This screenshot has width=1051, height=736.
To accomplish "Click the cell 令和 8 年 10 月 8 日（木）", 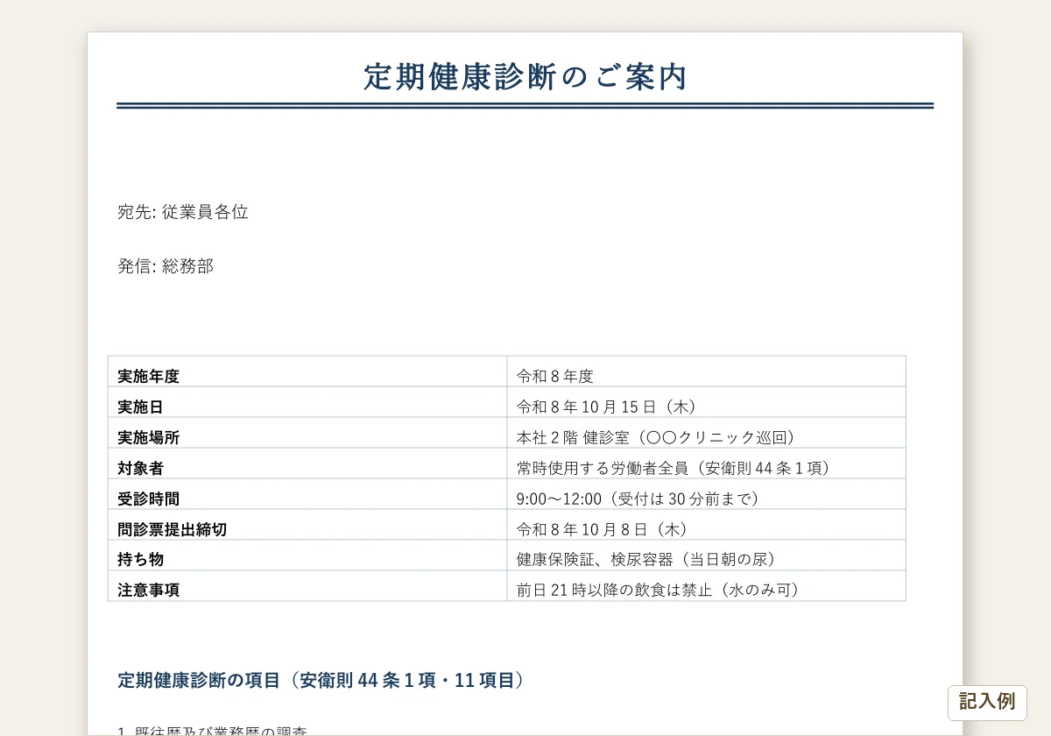I will [x=706, y=525].
